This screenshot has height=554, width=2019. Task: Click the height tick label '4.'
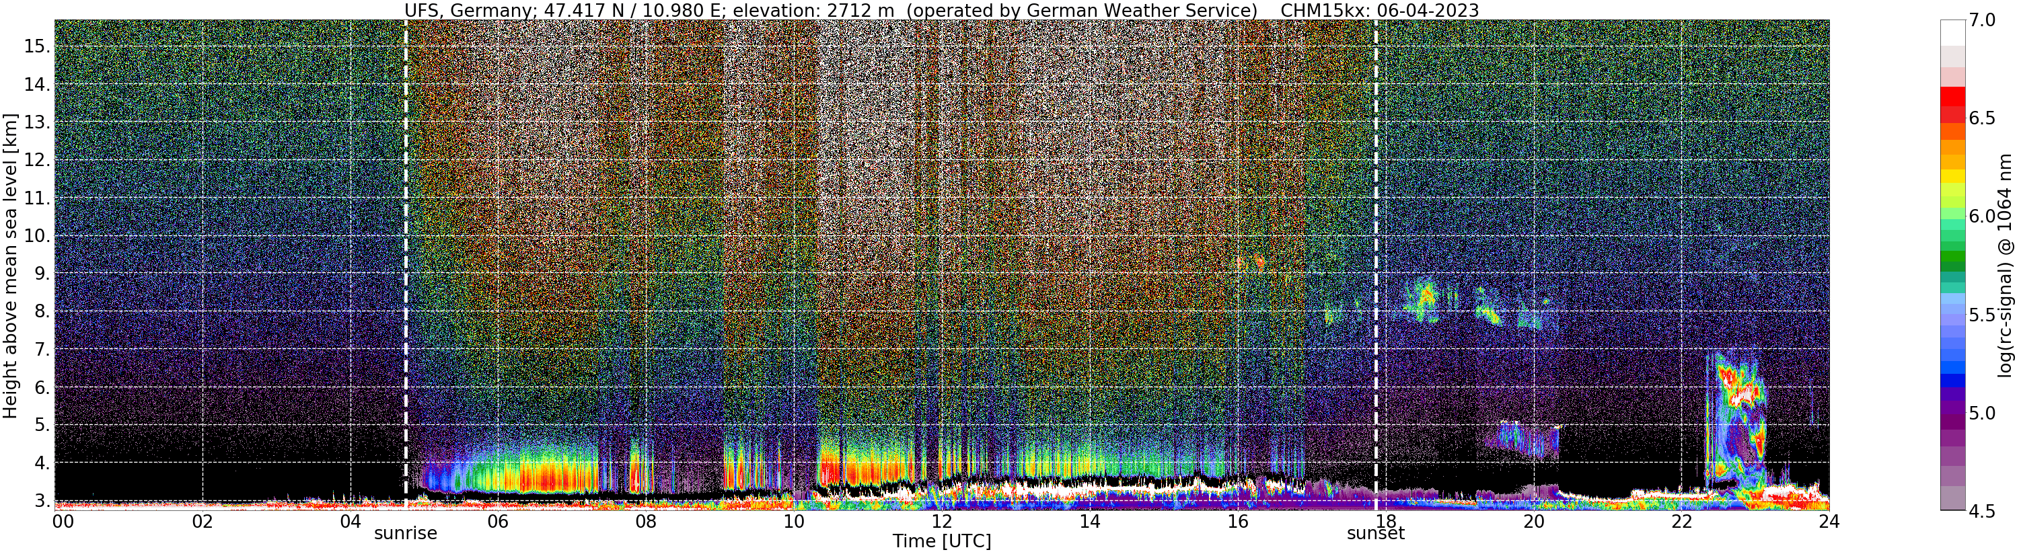[x=42, y=463]
